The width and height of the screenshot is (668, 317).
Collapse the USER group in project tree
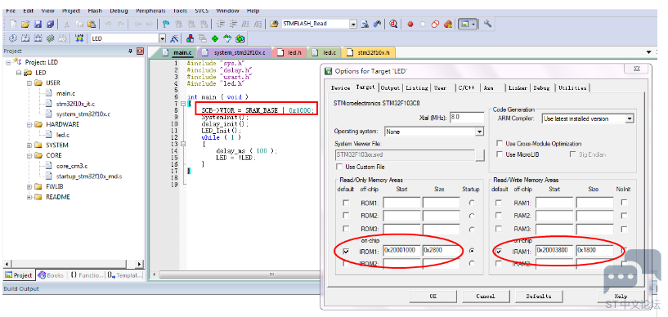point(29,83)
